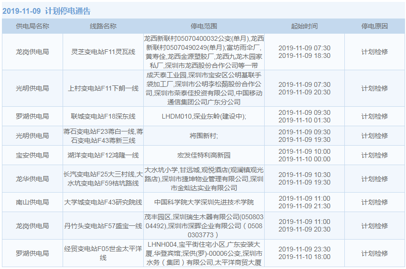The height and width of the screenshot is (269, 406).
Task: Click the 宏发佳特利高新园 outage range cell
Action: click(x=203, y=155)
